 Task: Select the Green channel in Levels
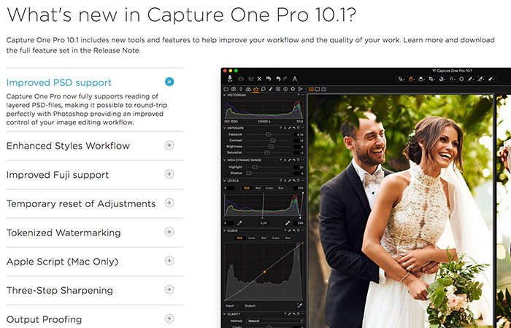[x=269, y=188]
